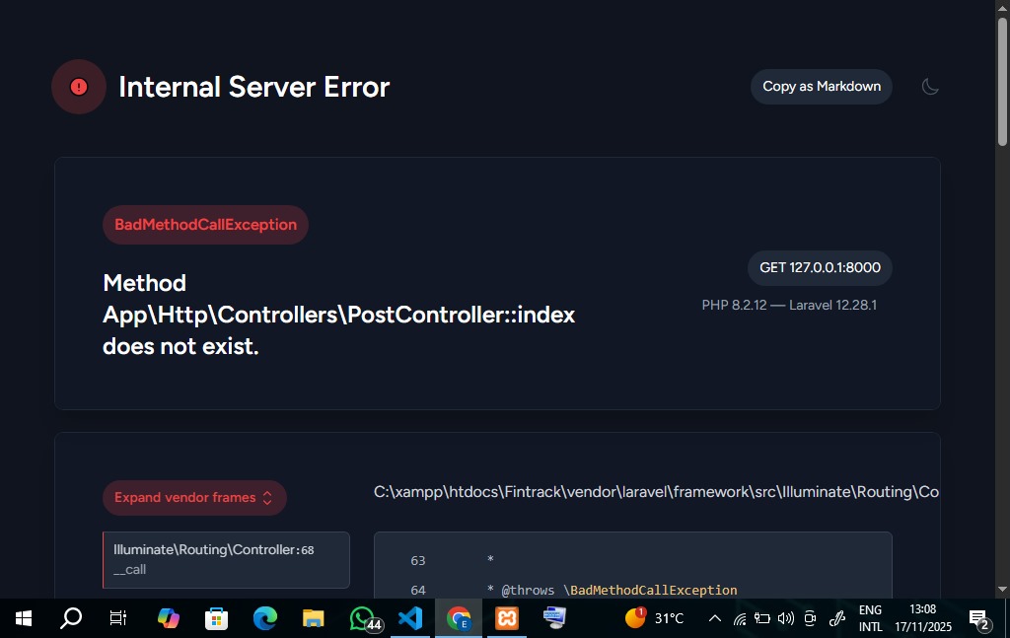1010x638 pixels.
Task: Expand the Illuminate\Routing\Controller __call frame
Action: pos(226,558)
